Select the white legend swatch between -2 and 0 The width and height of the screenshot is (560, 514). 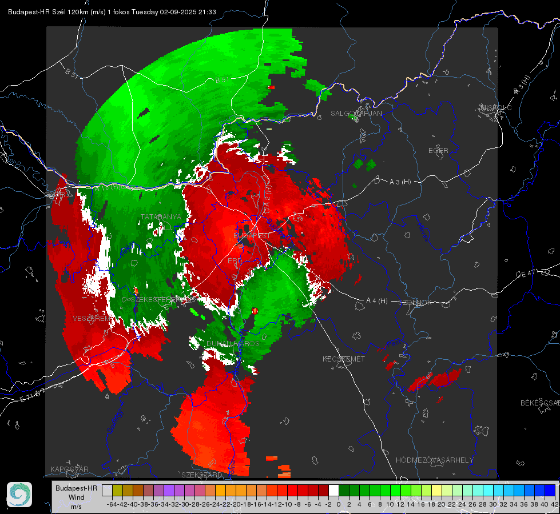coord(333,491)
